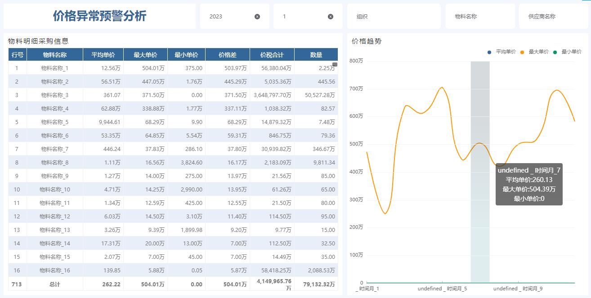Viewport: 591px width, 298px height.
Task: Open the 物料名称 filter dropdown
Action: [480, 17]
